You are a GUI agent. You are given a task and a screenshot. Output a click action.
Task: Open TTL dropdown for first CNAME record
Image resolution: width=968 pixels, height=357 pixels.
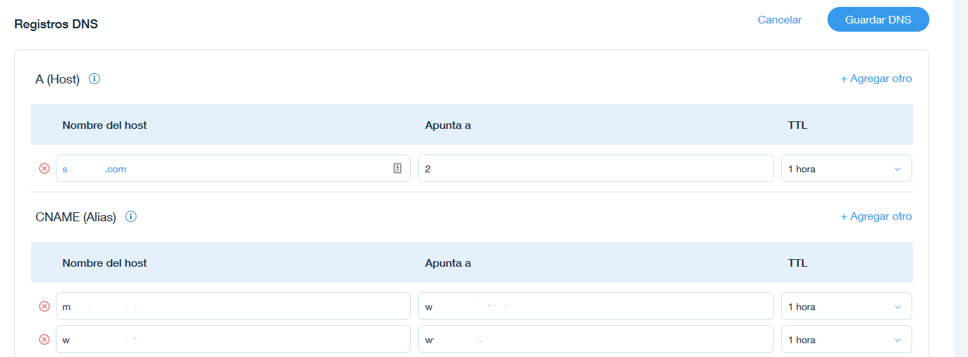pyautogui.click(x=846, y=307)
